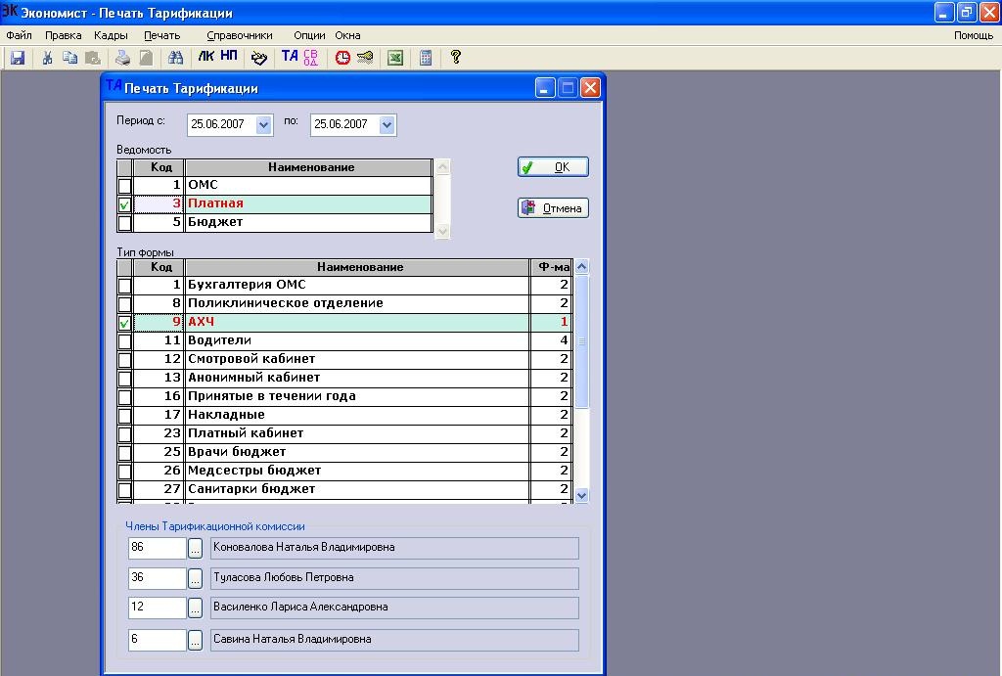This screenshot has width=1002, height=676.
Task: Confirm with the OK button
Action: (x=553, y=167)
